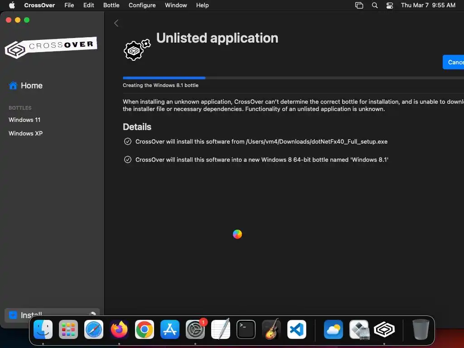This screenshot has width=464, height=348.
Task: Click the date and time in menu bar
Action: pyautogui.click(x=428, y=5)
